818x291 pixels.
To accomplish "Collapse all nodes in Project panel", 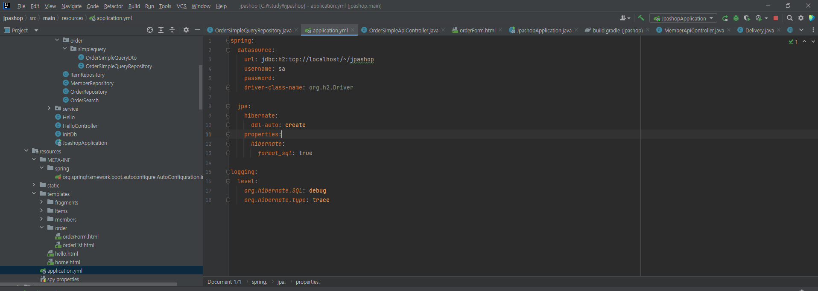I will click(x=172, y=30).
